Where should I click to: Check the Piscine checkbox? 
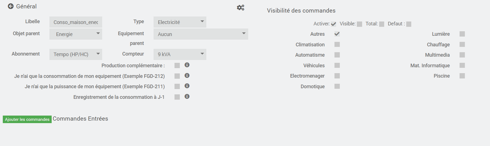point(462,76)
